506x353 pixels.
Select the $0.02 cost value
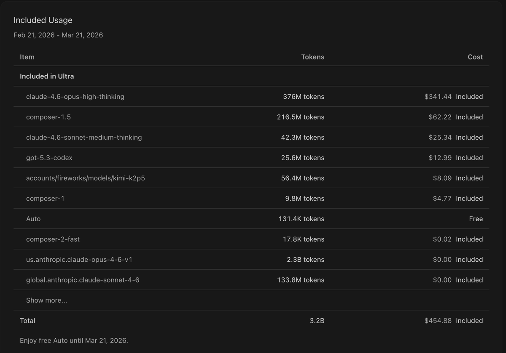442,239
